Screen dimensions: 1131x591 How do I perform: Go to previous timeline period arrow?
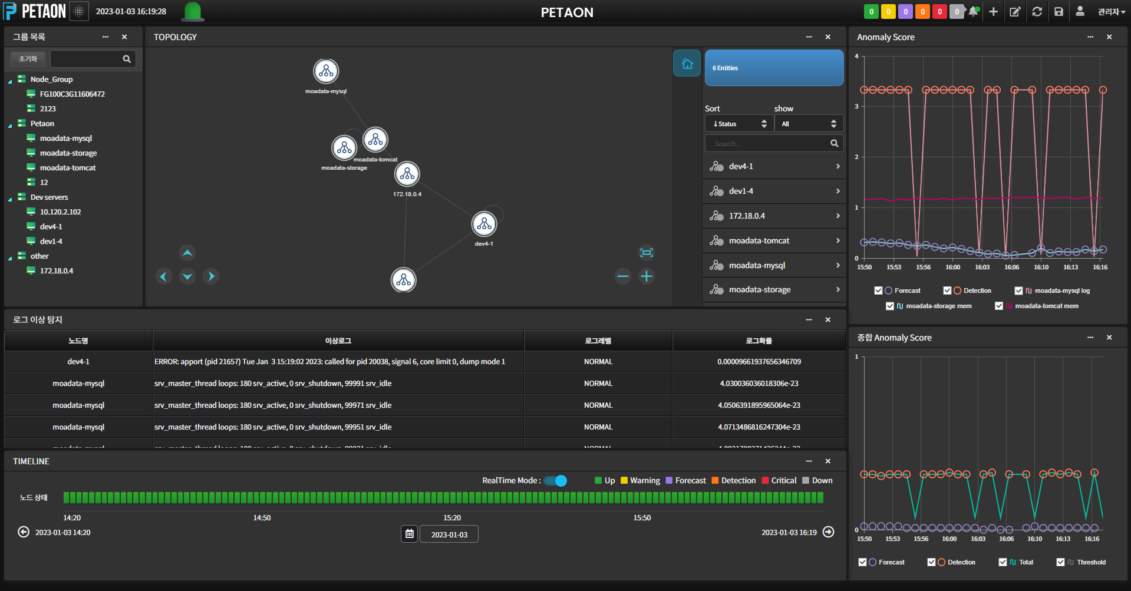click(24, 532)
